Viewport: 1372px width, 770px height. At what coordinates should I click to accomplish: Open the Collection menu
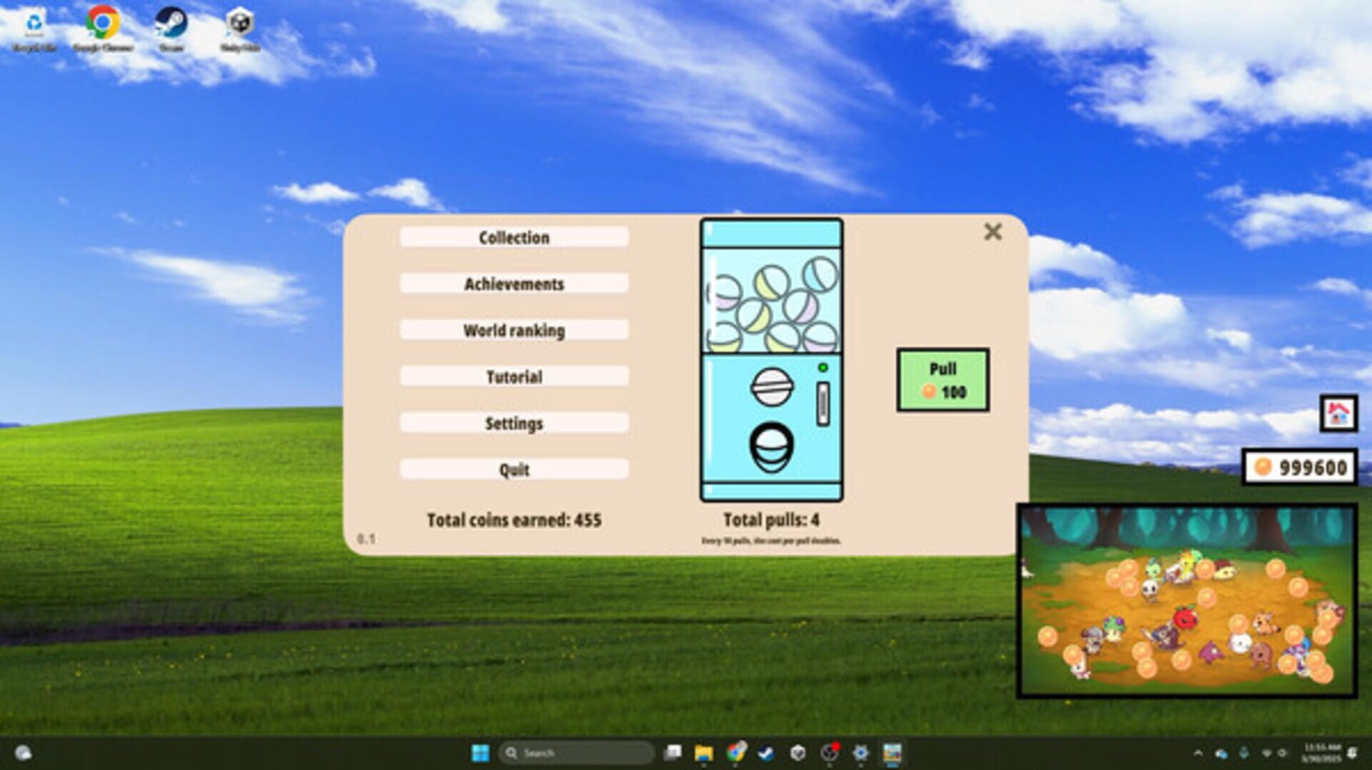pos(514,237)
